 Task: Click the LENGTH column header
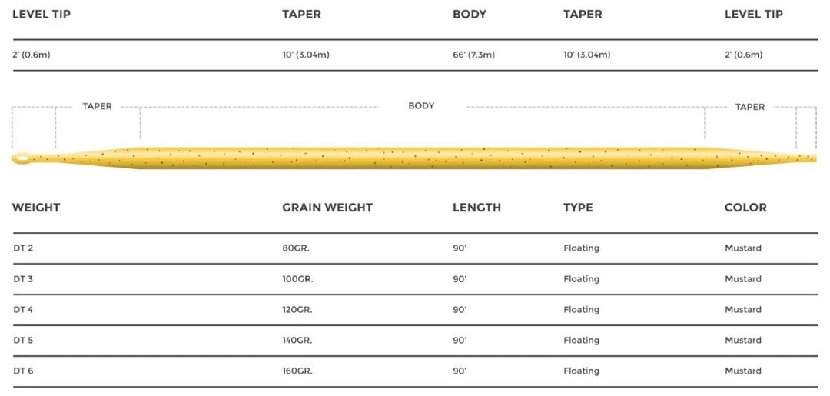coord(476,208)
